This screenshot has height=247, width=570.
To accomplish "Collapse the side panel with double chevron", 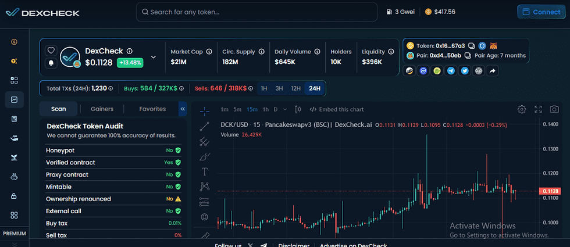I will [183, 109].
